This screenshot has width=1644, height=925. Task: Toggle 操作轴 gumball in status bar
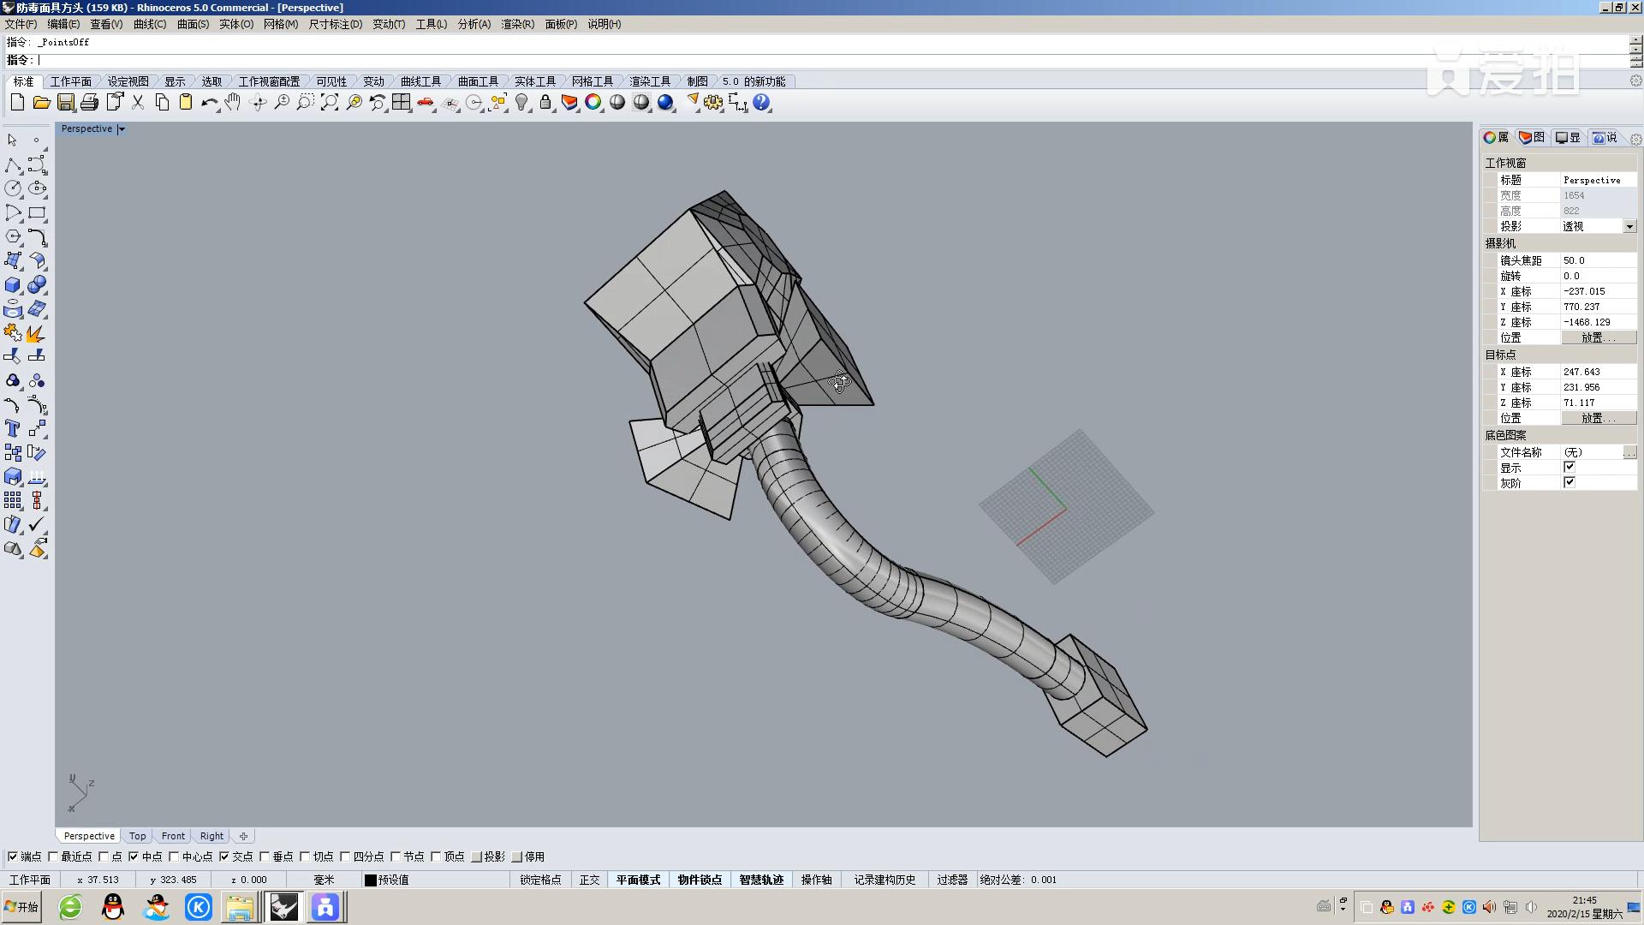[x=816, y=880]
